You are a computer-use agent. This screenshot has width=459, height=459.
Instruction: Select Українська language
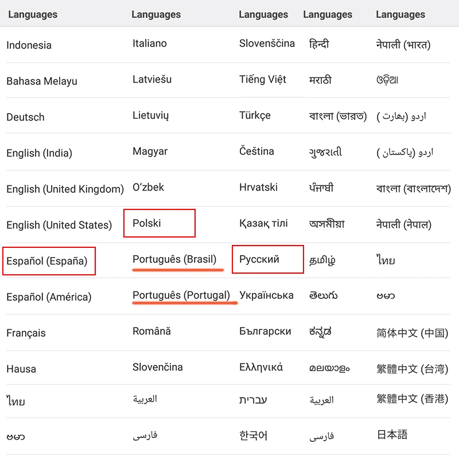pos(266,295)
